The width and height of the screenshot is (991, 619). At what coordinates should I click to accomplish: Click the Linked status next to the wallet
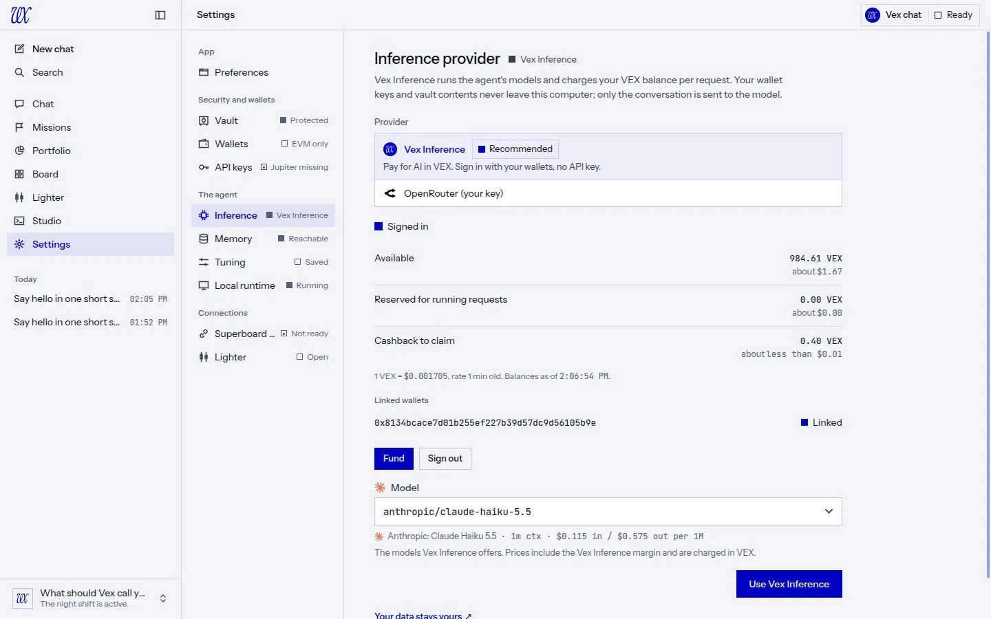[x=822, y=423]
